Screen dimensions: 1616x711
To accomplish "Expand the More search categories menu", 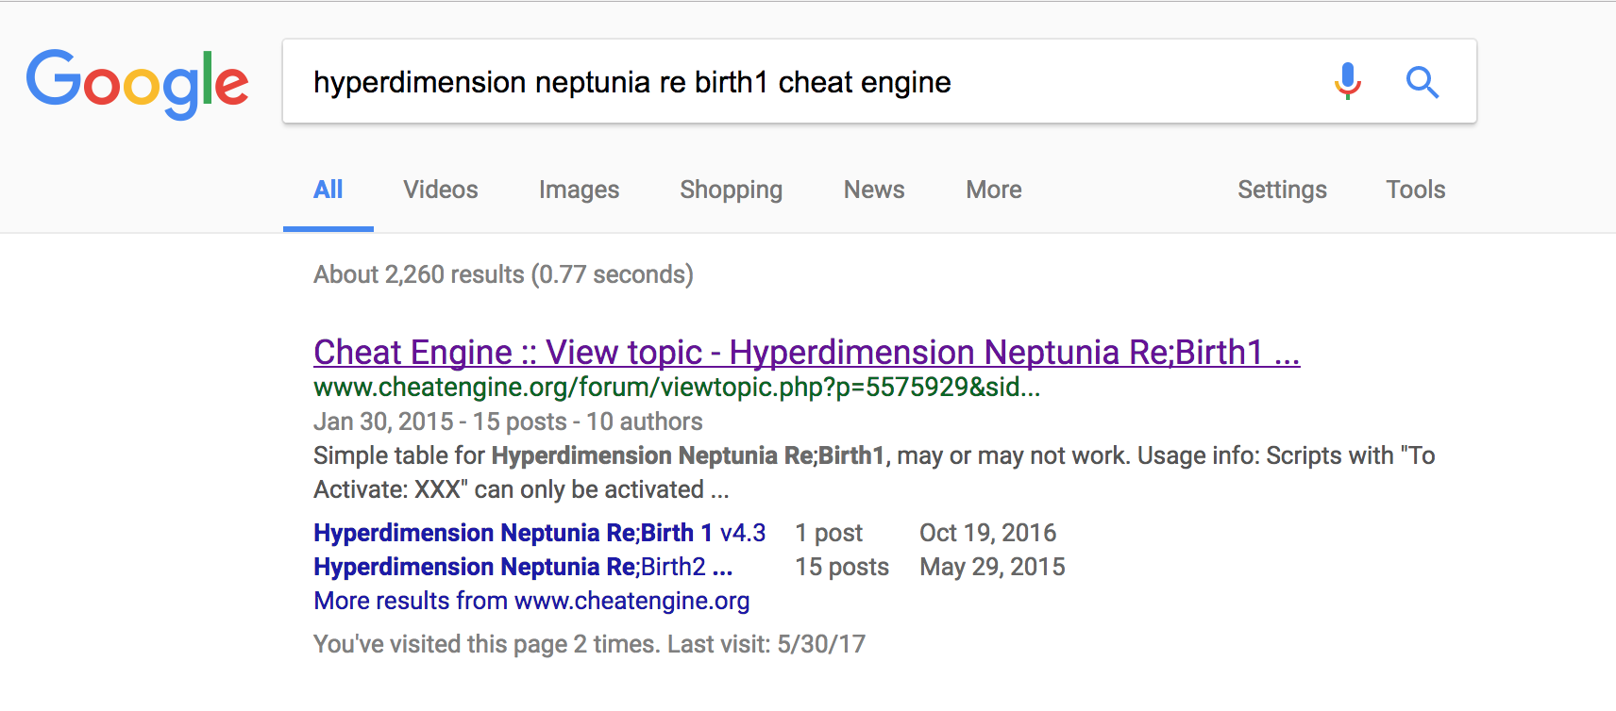I will coord(993,190).
